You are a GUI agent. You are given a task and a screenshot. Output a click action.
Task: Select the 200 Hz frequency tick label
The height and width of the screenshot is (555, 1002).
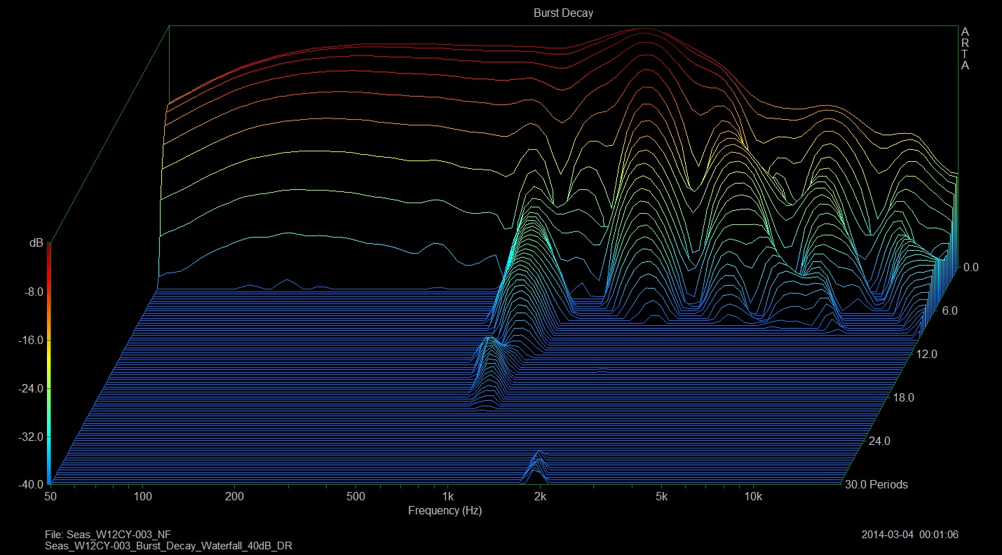tap(234, 497)
